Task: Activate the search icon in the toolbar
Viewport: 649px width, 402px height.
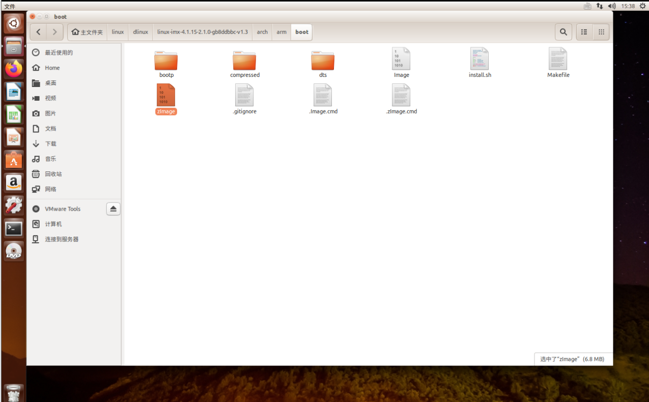Action: coord(563,32)
